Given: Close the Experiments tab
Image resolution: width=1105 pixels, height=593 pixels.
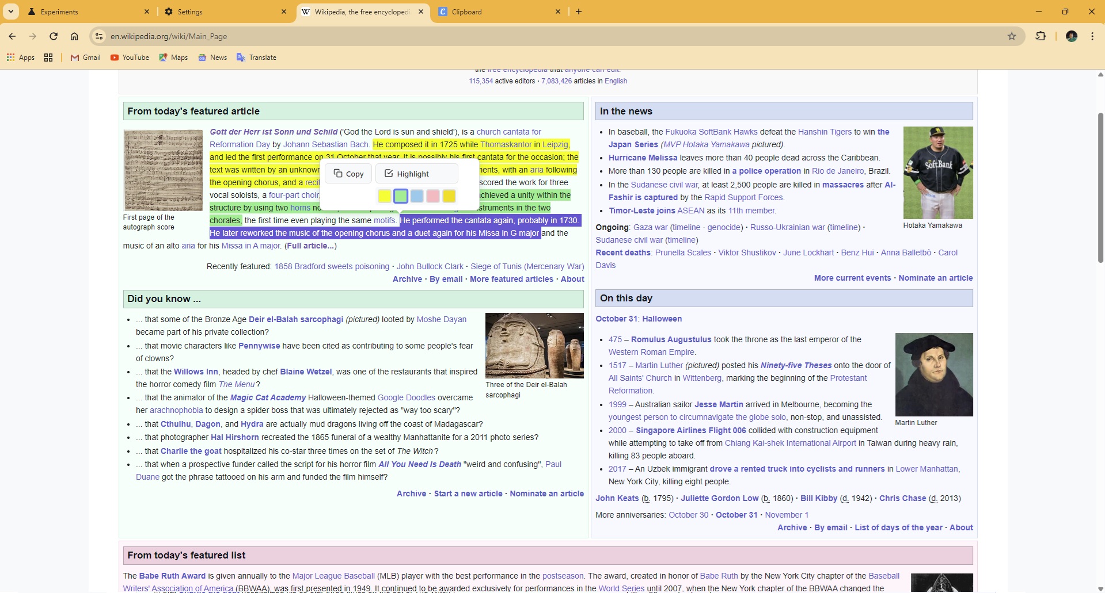Looking at the screenshot, I should [147, 12].
